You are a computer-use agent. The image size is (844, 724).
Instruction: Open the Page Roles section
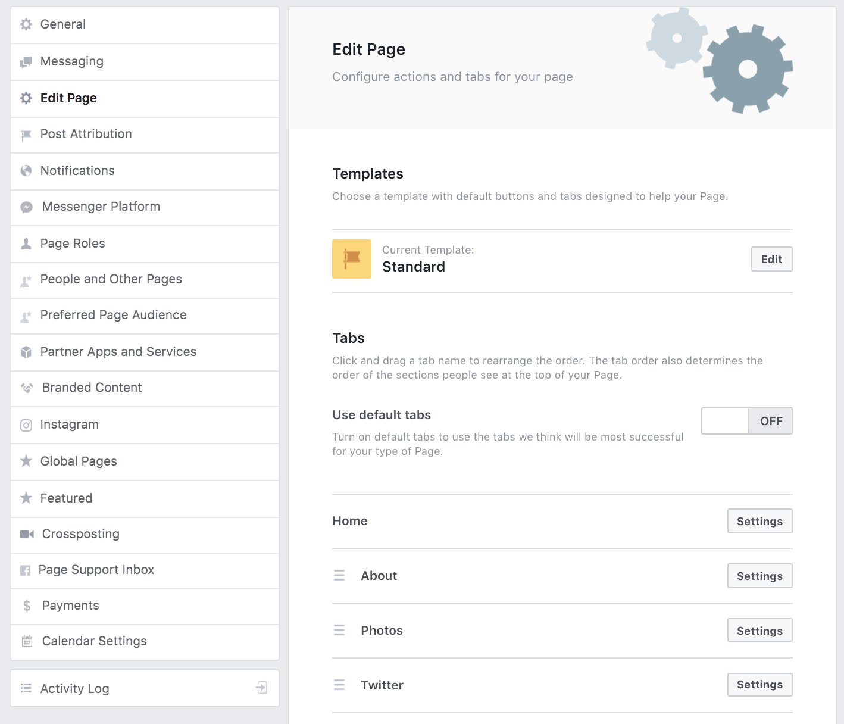click(x=73, y=244)
